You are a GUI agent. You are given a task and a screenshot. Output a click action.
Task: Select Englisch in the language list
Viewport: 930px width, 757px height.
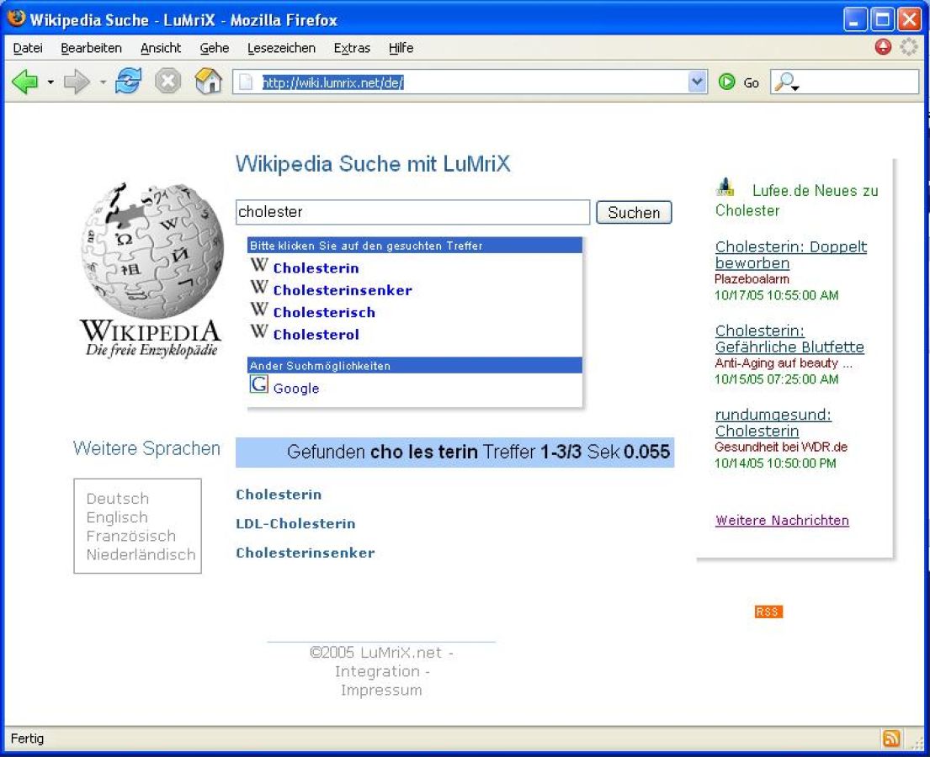[x=116, y=517]
